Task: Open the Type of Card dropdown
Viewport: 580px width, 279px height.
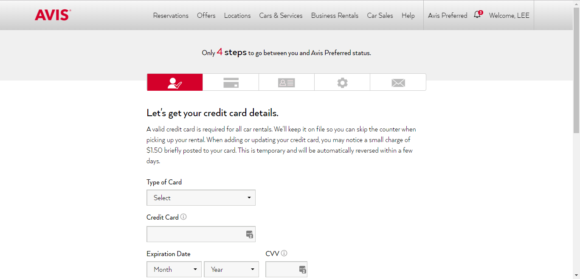Action: click(201, 198)
